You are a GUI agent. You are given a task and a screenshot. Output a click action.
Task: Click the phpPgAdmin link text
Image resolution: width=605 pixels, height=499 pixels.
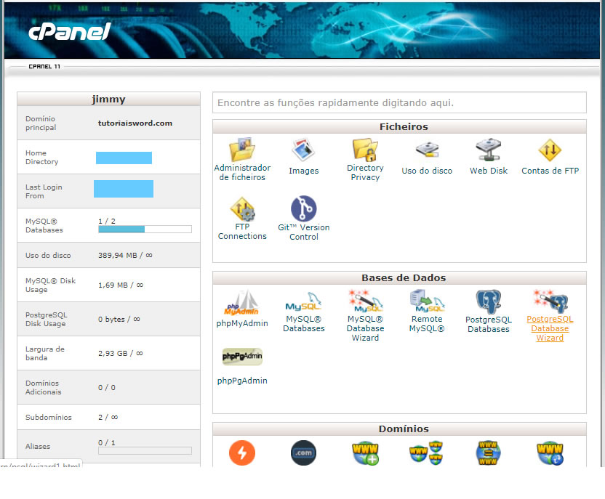242,381
